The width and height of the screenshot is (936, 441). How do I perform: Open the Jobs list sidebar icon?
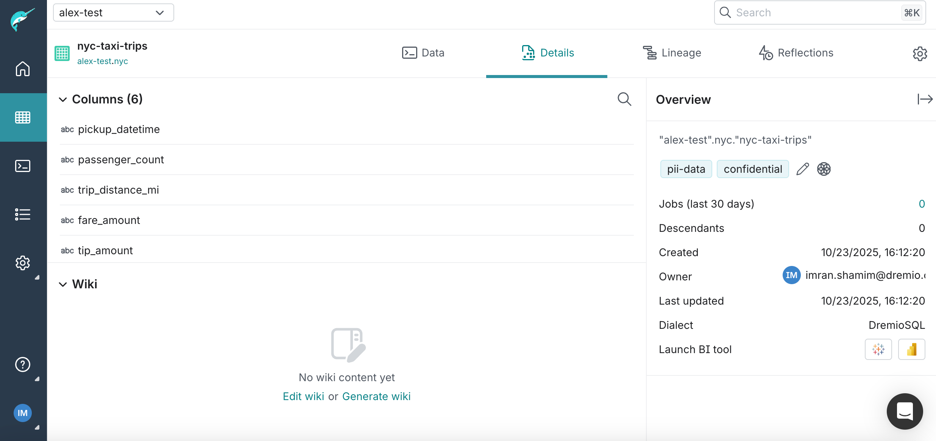23,214
